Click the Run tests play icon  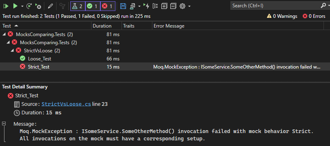click(15, 6)
